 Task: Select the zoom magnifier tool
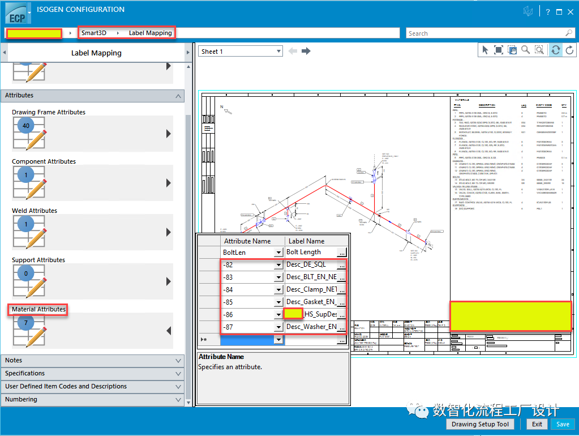[525, 50]
